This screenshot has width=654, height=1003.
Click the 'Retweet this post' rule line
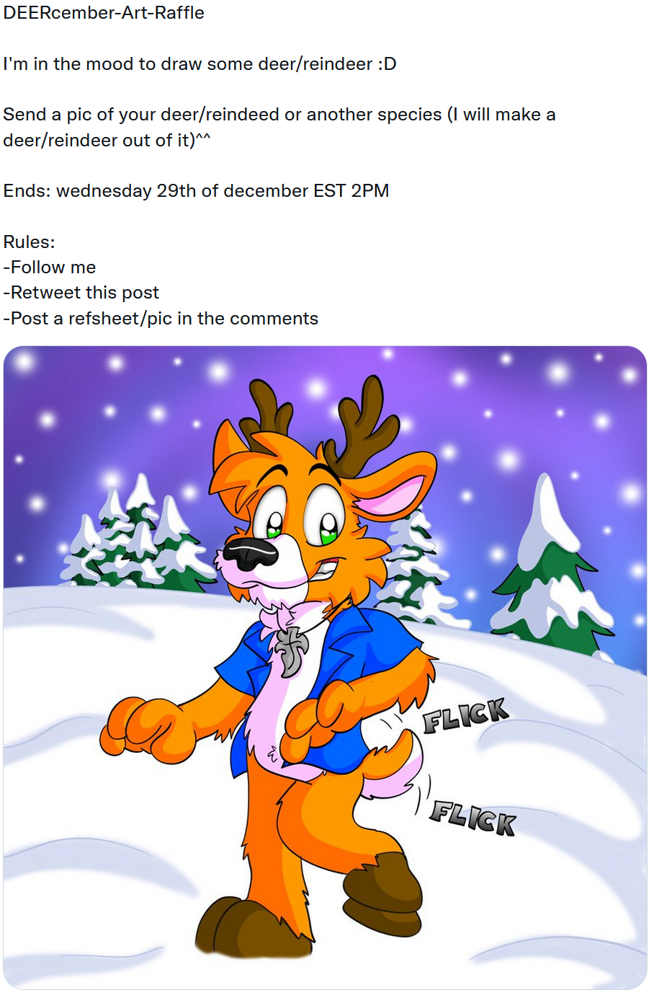coord(81,293)
